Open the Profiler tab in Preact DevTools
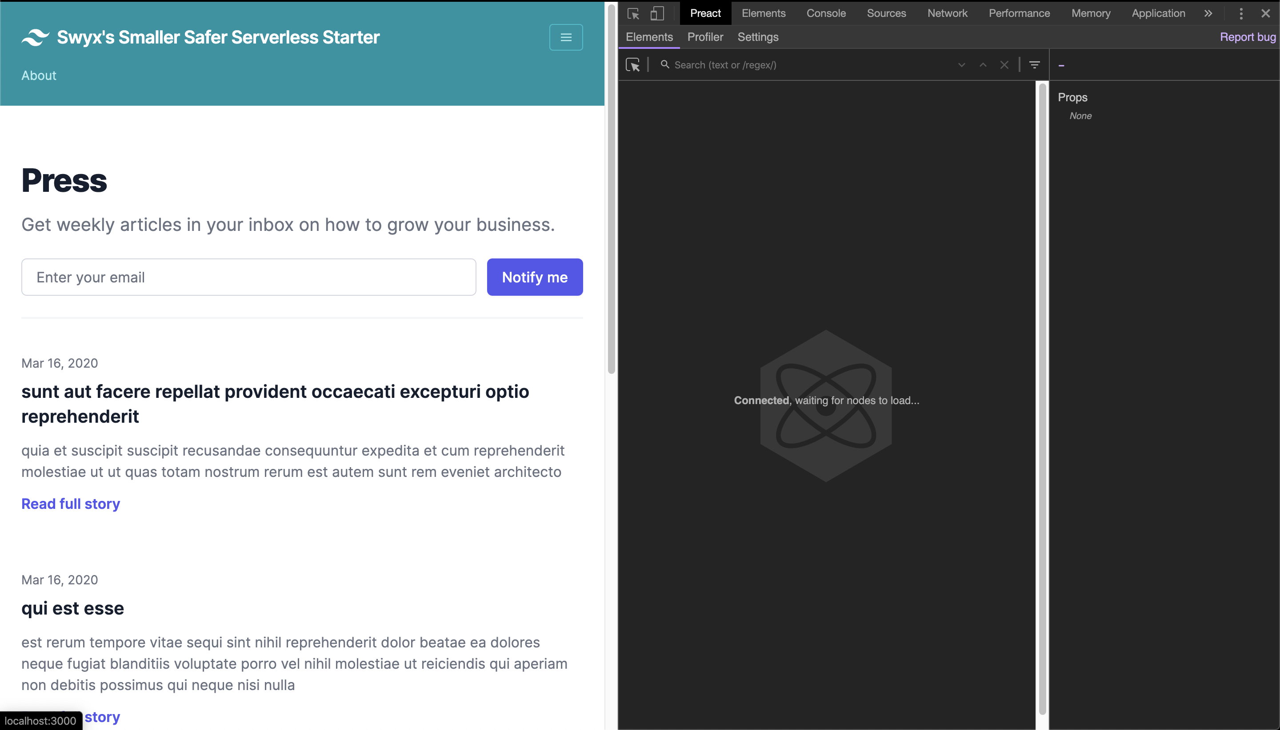Screen dimensions: 1280x730 pyautogui.click(x=704, y=37)
